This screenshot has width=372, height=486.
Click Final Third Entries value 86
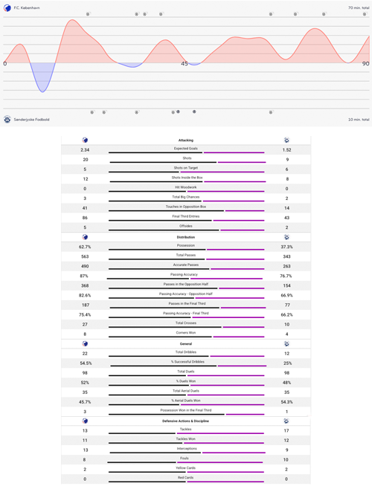tap(85, 218)
